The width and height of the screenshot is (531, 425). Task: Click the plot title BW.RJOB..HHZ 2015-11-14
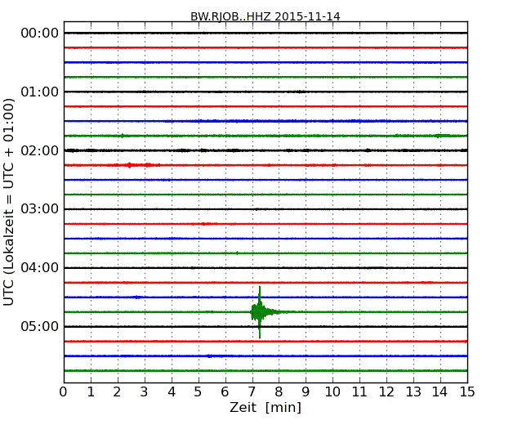pyautogui.click(x=265, y=16)
